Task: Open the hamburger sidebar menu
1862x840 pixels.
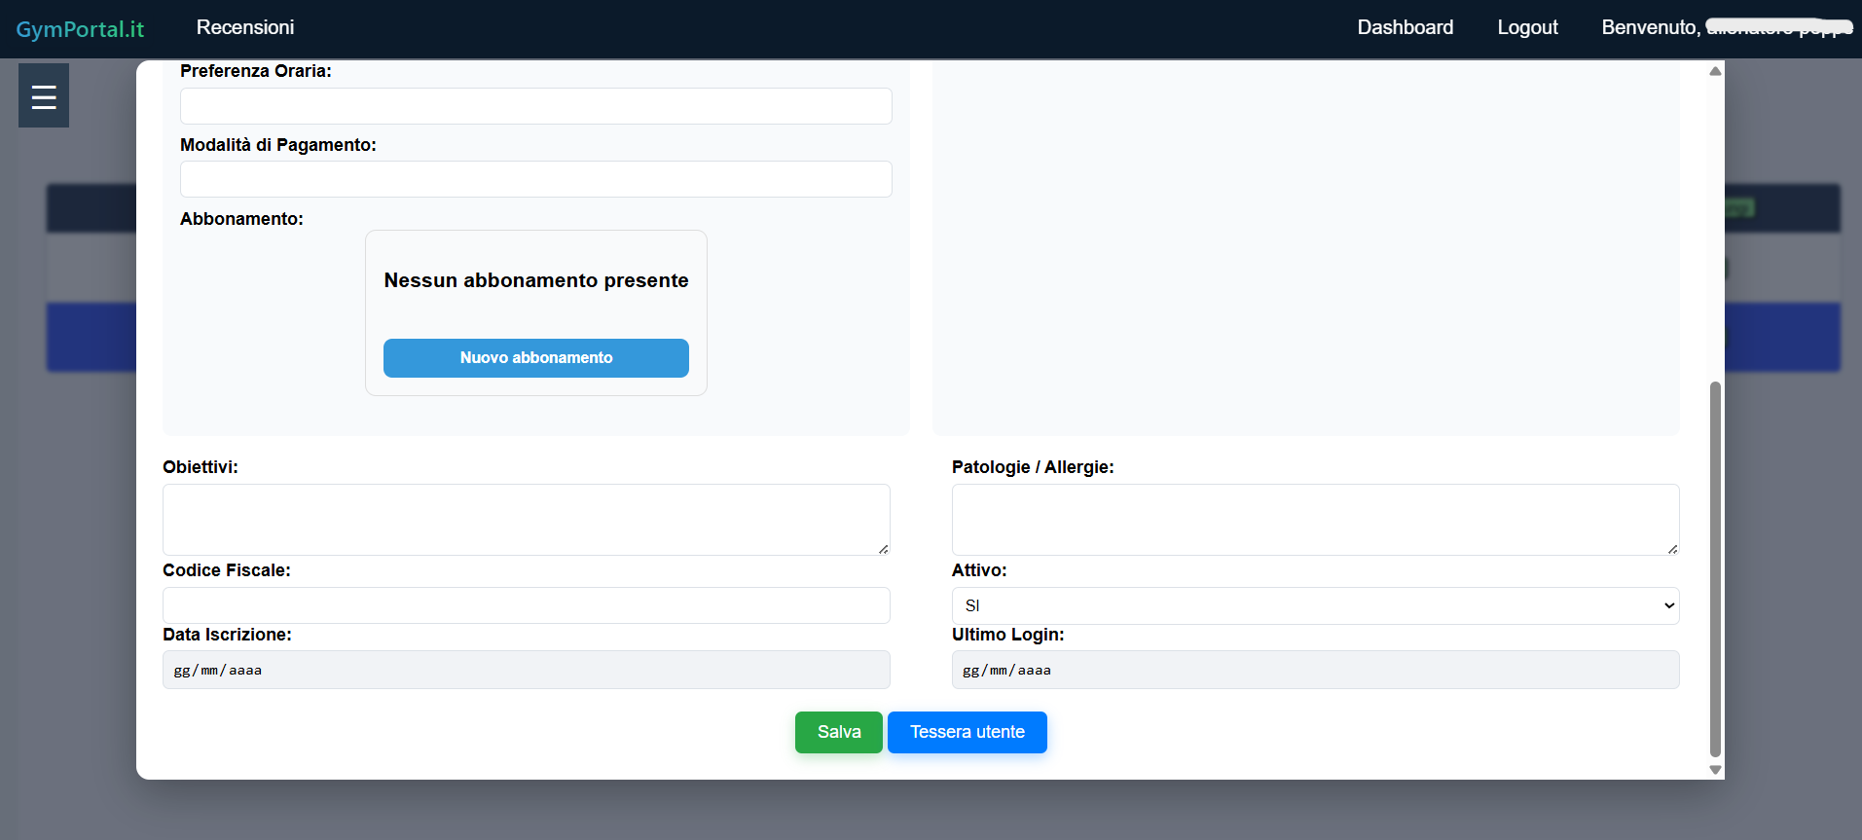Action: 44,96
